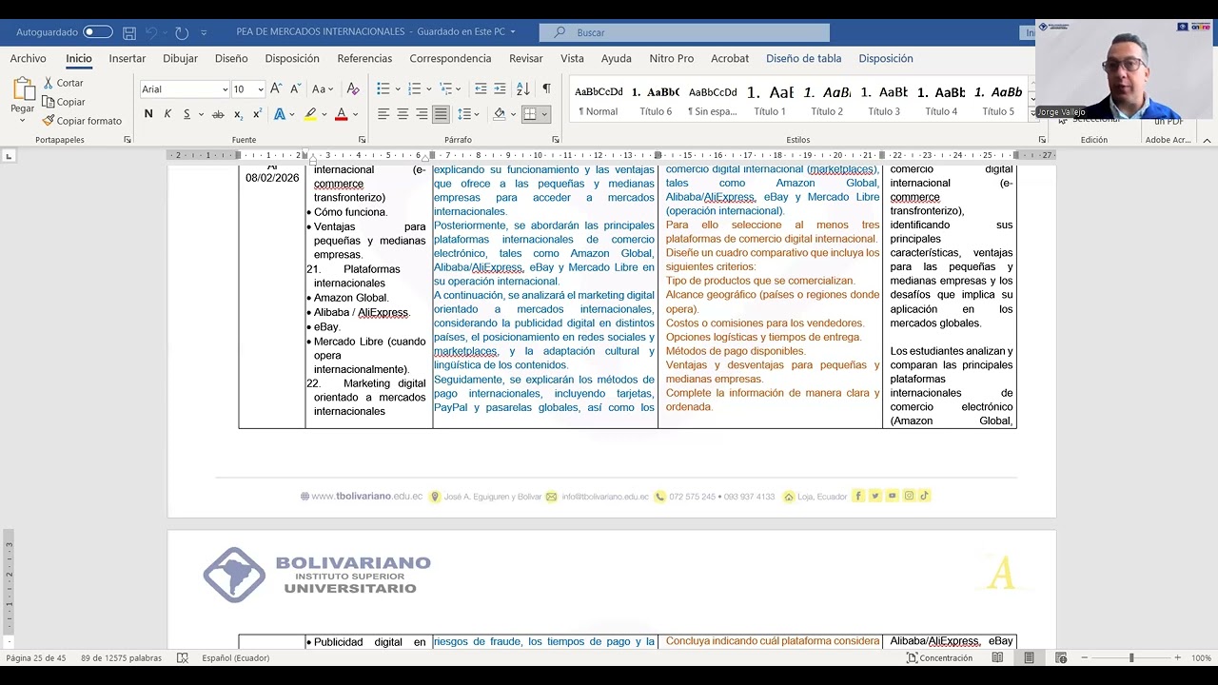This screenshot has height=685, width=1218.
Task: Click the Pegar clipboard icon
Action: 23,90
